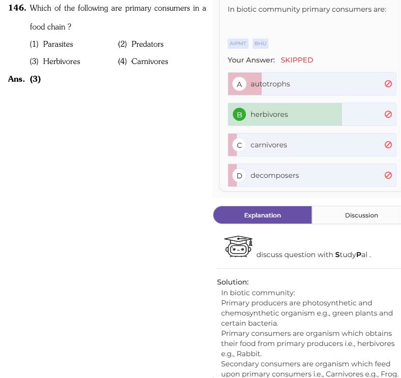The height and width of the screenshot is (378, 401).
Task: Select option D circle for decomposers
Action: pos(239,176)
